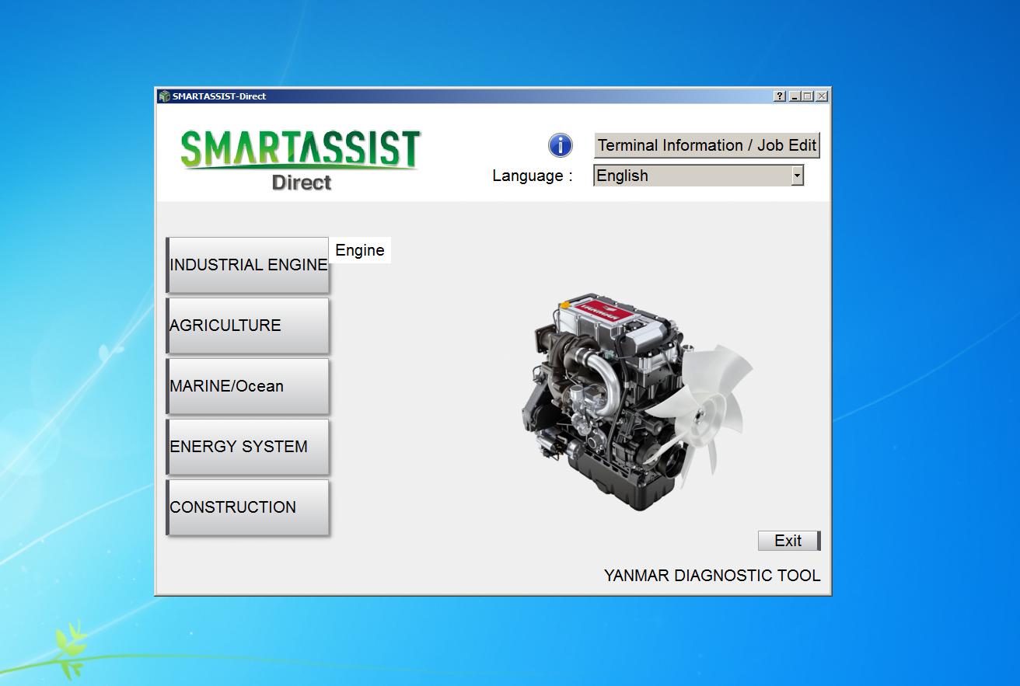This screenshot has height=686, width=1020.
Task: Minimize the SMARTASSIST window
Action: (x=795, y=96)
